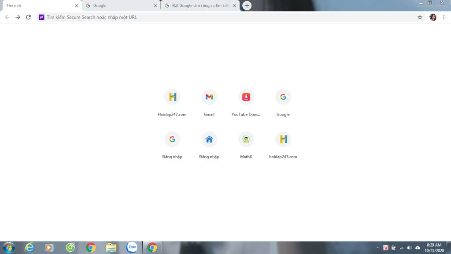
Task: Open the Gmail shortcut
Action: tap(209, 103)
